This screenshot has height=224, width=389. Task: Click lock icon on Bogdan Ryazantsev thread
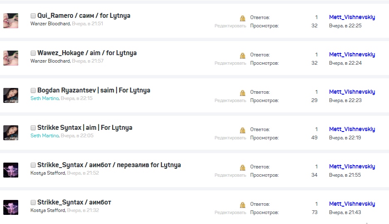click(x=243, y=93)
